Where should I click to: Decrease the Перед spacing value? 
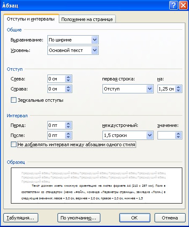tap(68, 127)
